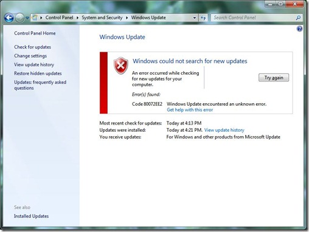Open Change settings link
309x232 pixels.
tap(30, 56)
